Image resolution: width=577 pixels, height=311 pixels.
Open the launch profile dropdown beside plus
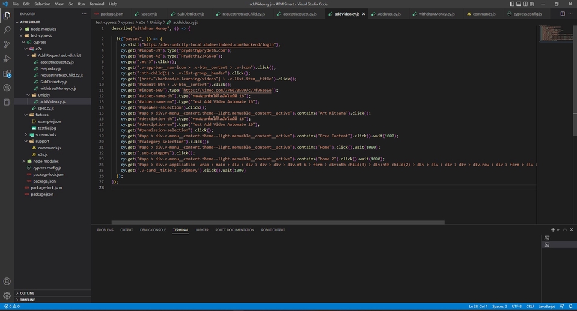coord(558,230)
